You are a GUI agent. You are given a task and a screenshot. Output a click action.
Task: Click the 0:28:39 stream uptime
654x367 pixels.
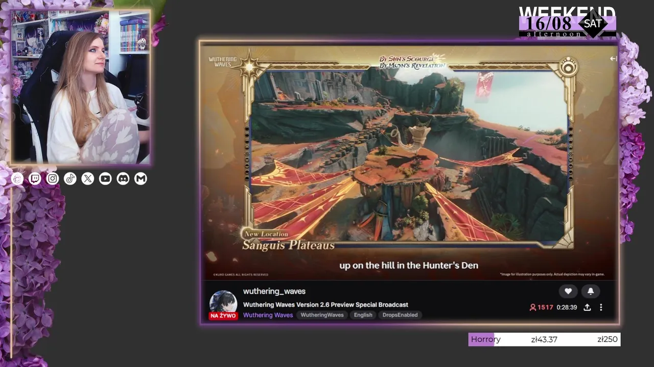[567, 307]
